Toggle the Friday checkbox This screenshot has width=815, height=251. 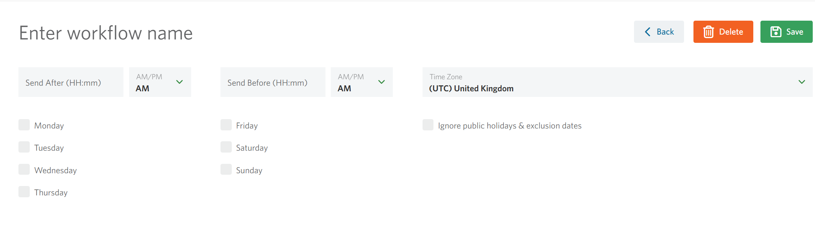tap(226, 125)
